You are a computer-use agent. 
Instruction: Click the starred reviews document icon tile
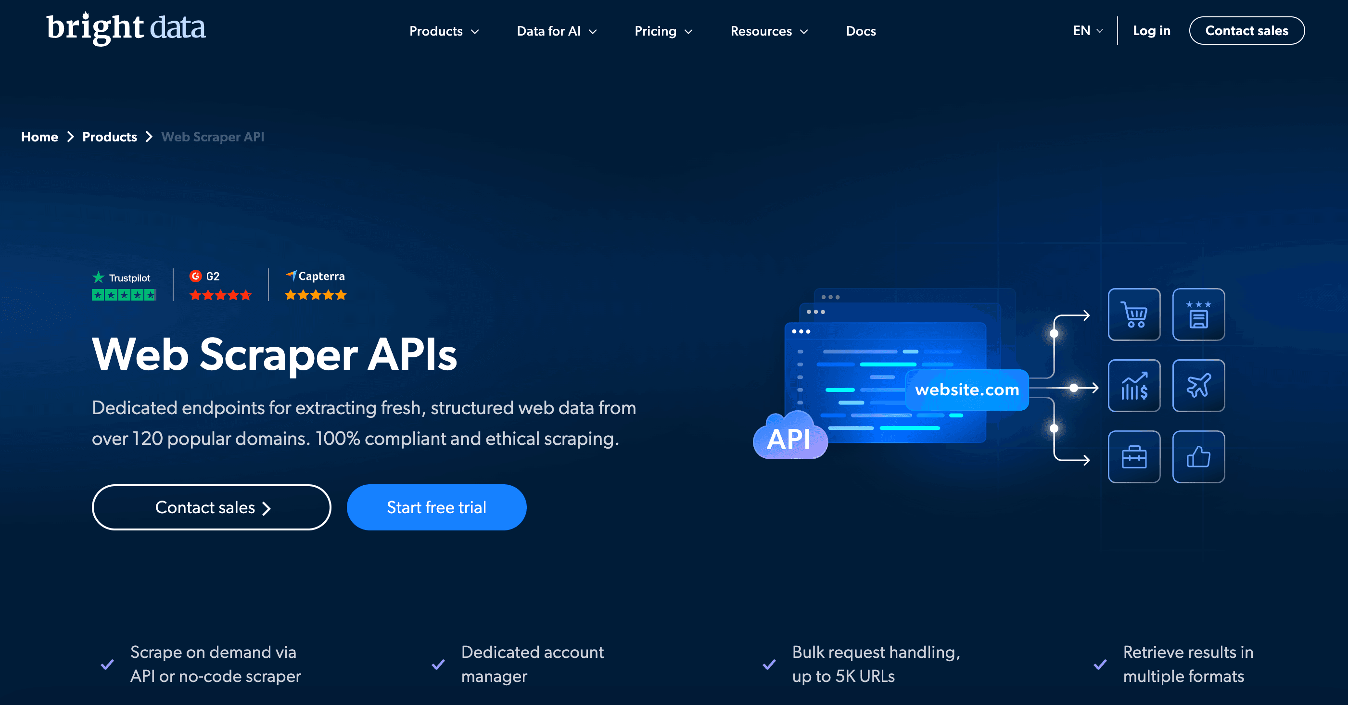pos(1198,315)
